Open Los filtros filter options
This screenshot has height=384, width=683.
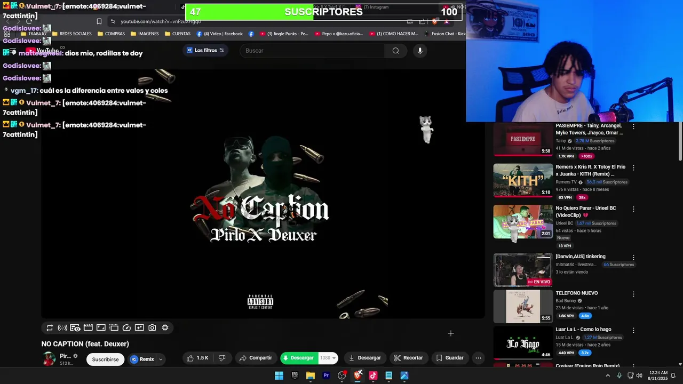pyautogui.click(x=205, y=50)
